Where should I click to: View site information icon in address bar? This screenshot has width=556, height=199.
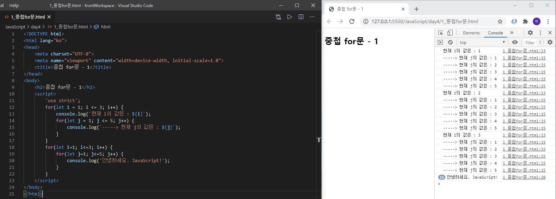(366, 21)
